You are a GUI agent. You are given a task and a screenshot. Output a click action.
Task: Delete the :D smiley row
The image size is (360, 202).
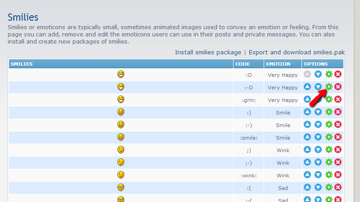[338, 74]
